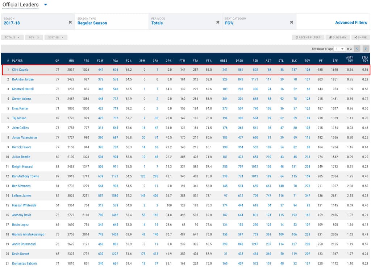
Task: Sort table by PLAYER column
Action: 17,61
